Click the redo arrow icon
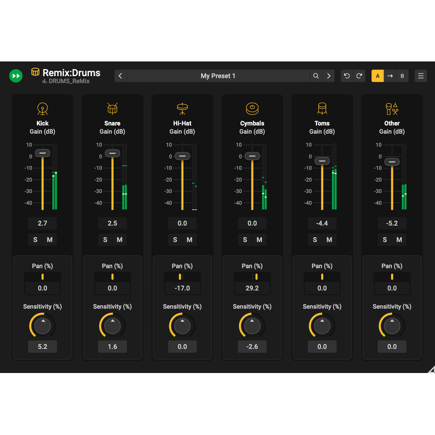Image resolution: width=435 pixels, height=435 pixels. [359, 76]
